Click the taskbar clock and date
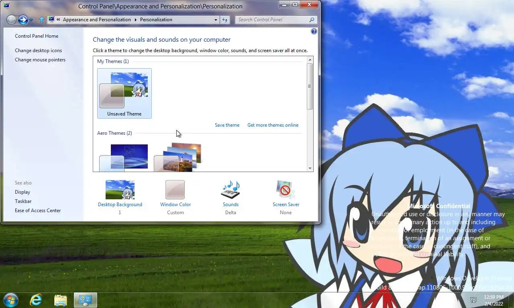This screenshot has height=308, width=514. (x=494, y=300)
